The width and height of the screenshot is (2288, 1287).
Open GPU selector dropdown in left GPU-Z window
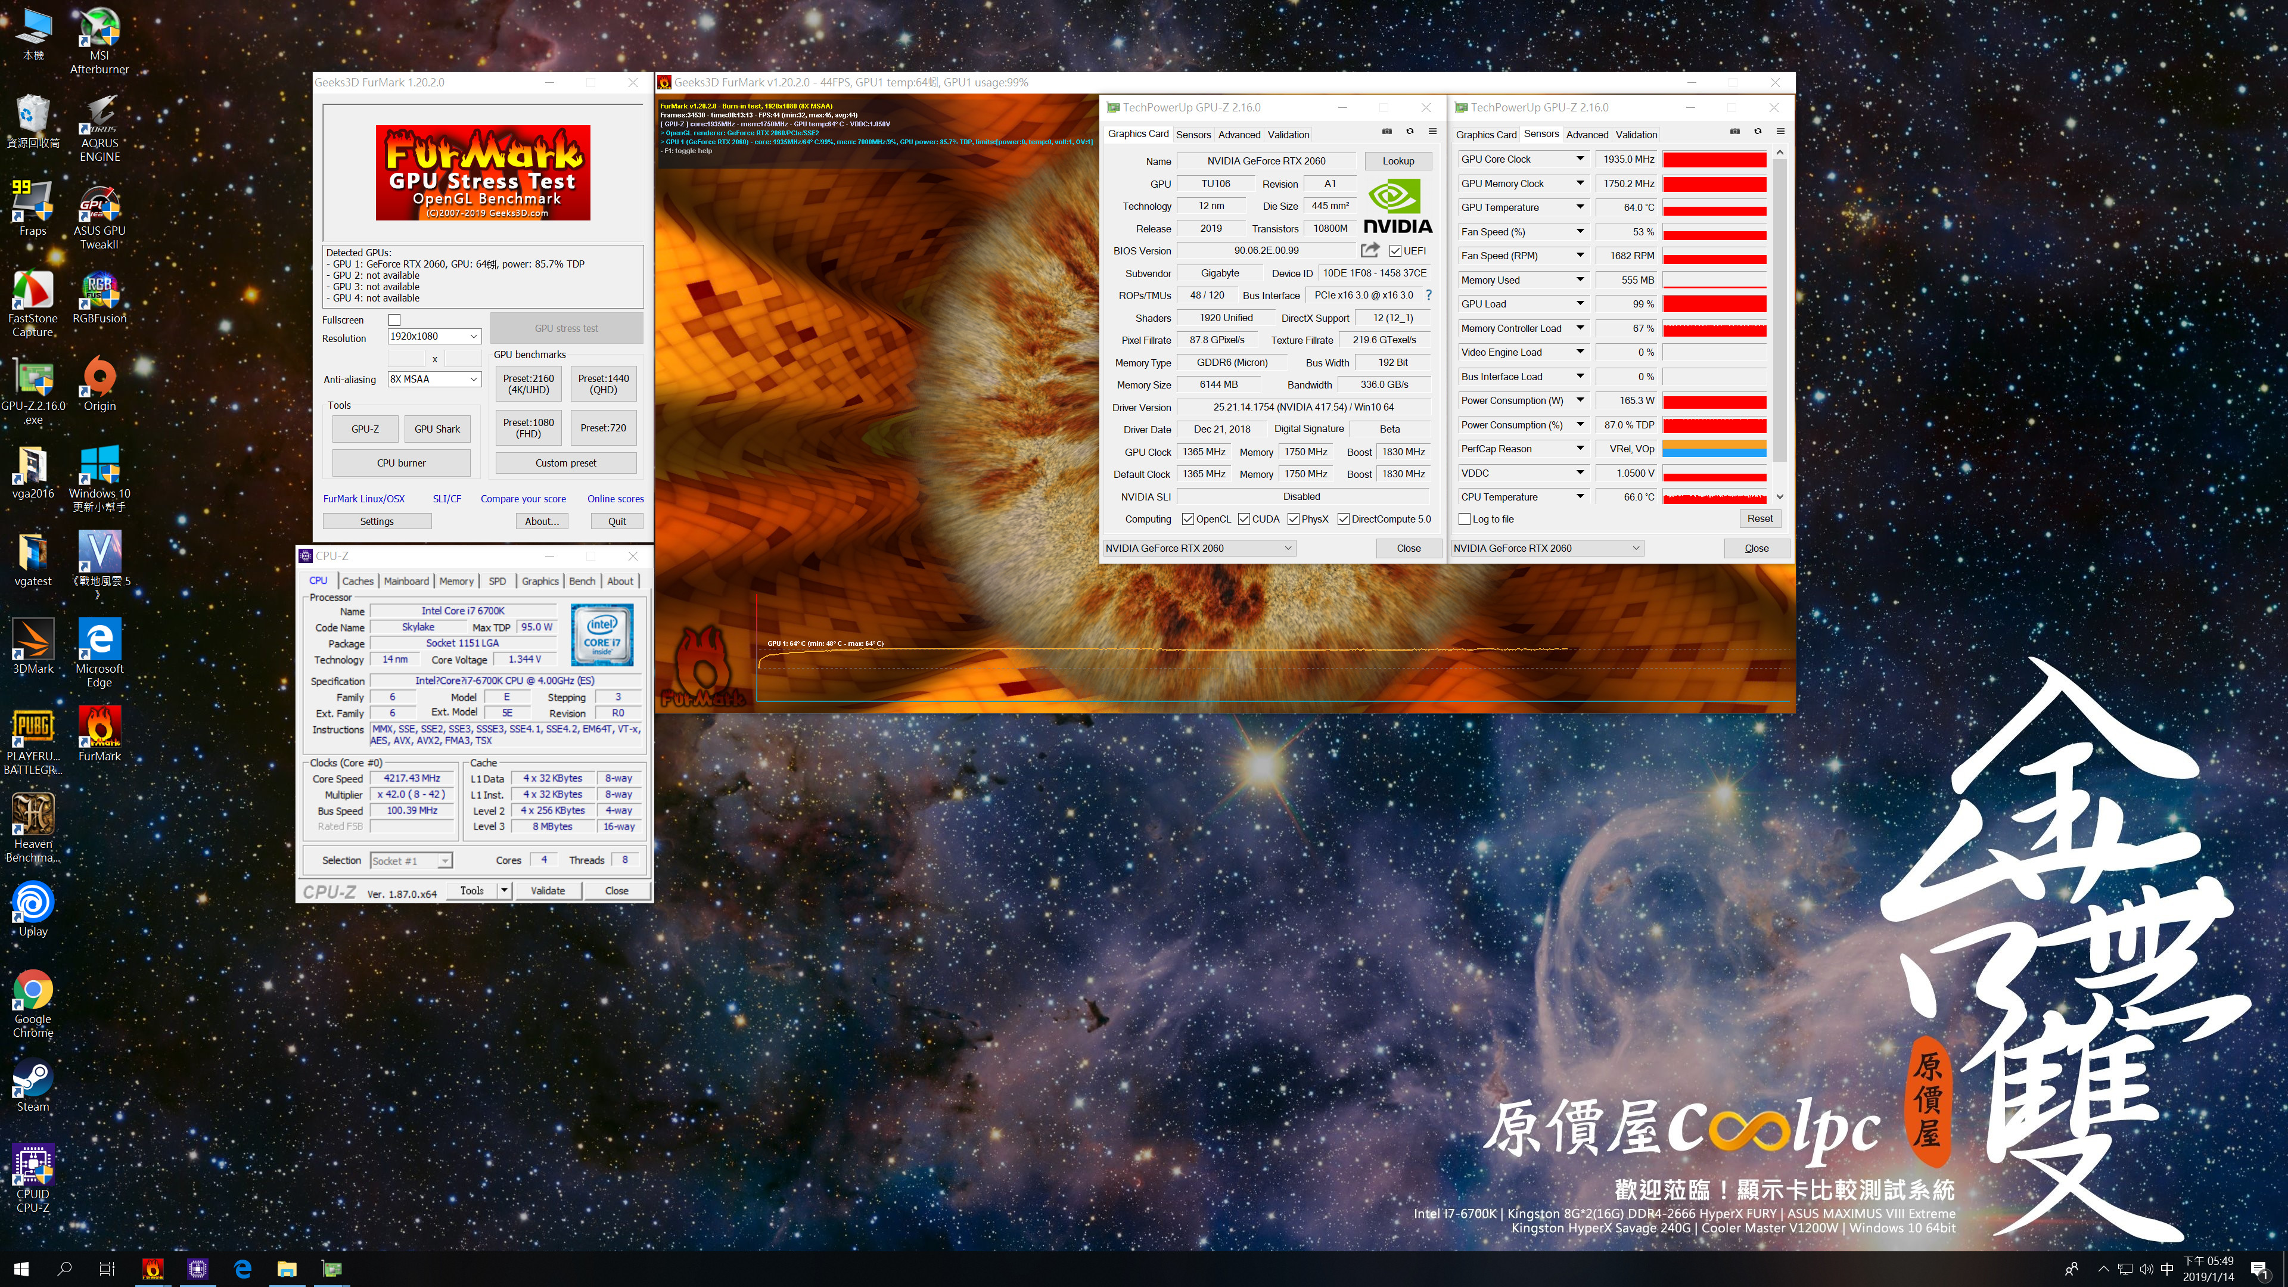pos(1199,548)
